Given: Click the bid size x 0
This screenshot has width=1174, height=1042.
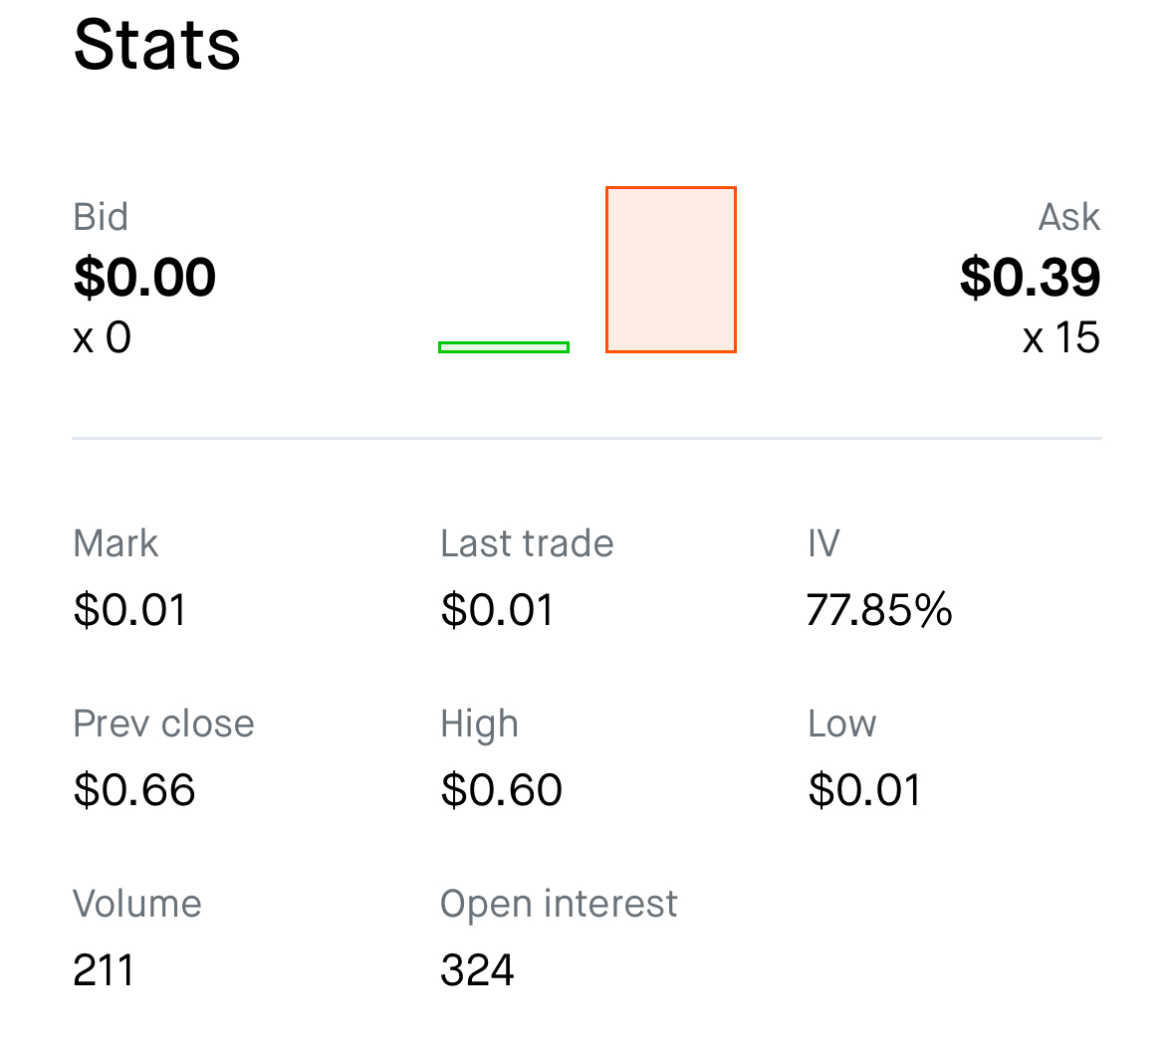Looking at the screenshot, I should point(102,337).
